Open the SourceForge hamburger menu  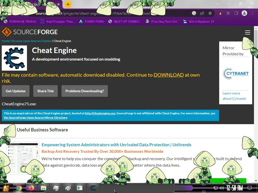click(247, 32)
